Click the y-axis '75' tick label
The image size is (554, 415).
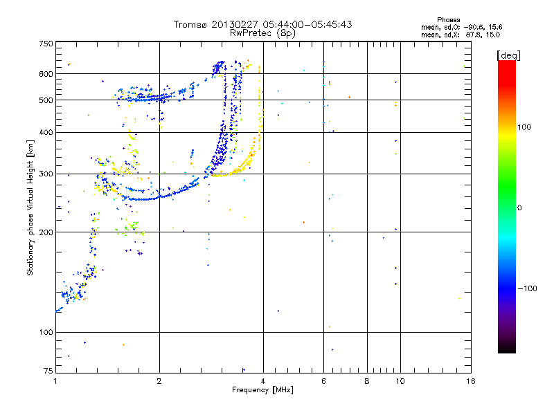[48, 371]
